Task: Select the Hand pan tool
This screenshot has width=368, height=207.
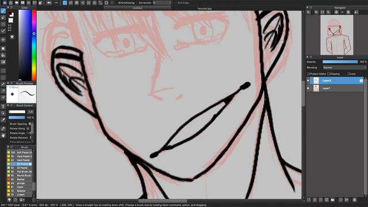Action: (x=3, y=135)
